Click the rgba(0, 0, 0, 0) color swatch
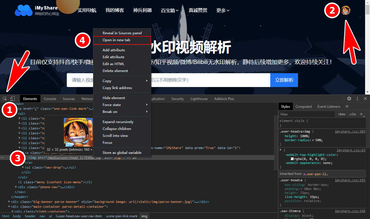370x219 pixels. 293,159
